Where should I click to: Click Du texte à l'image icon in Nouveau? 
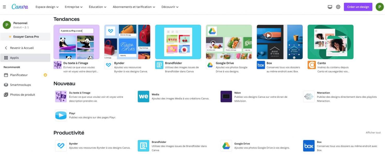click(61, 96)
